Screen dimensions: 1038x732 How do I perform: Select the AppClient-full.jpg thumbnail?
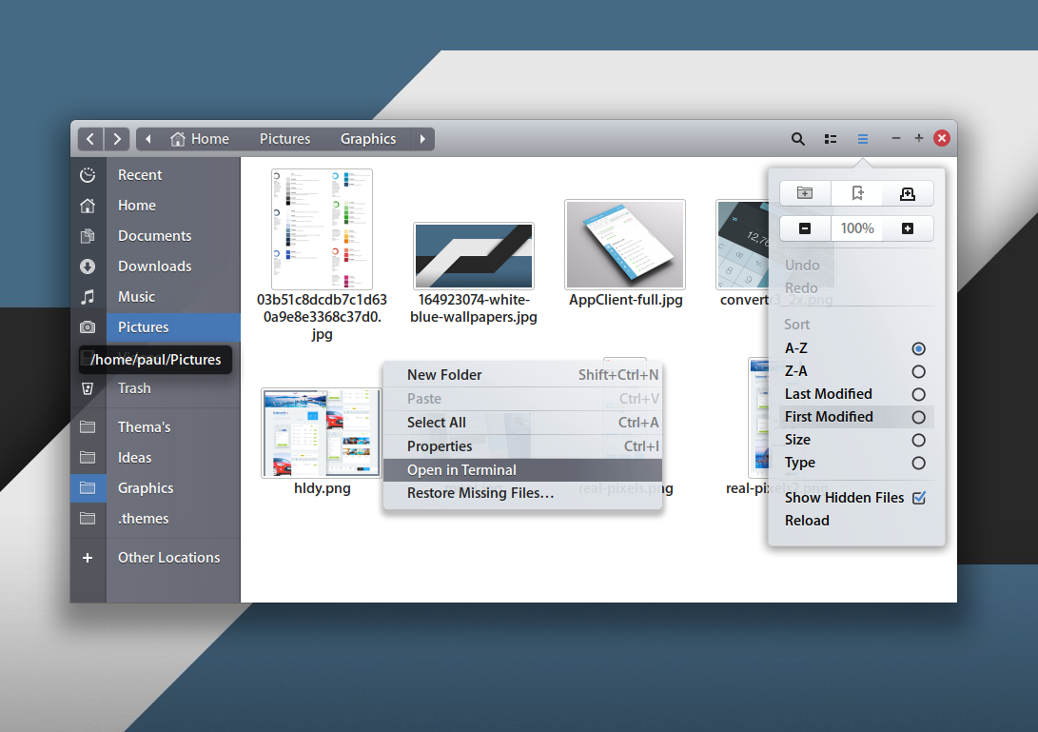[x=625, y=245]
